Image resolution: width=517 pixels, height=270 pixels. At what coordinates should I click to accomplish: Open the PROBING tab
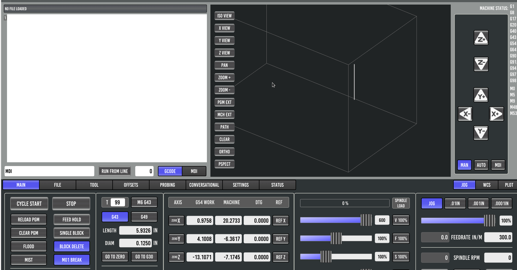[x=167, y=185]
